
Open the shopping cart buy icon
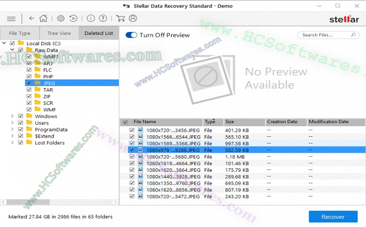[x=120, y=18]
